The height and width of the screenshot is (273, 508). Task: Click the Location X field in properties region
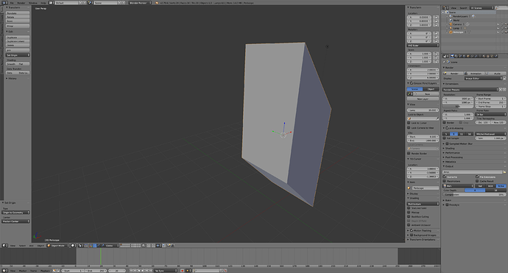[419, 17]
